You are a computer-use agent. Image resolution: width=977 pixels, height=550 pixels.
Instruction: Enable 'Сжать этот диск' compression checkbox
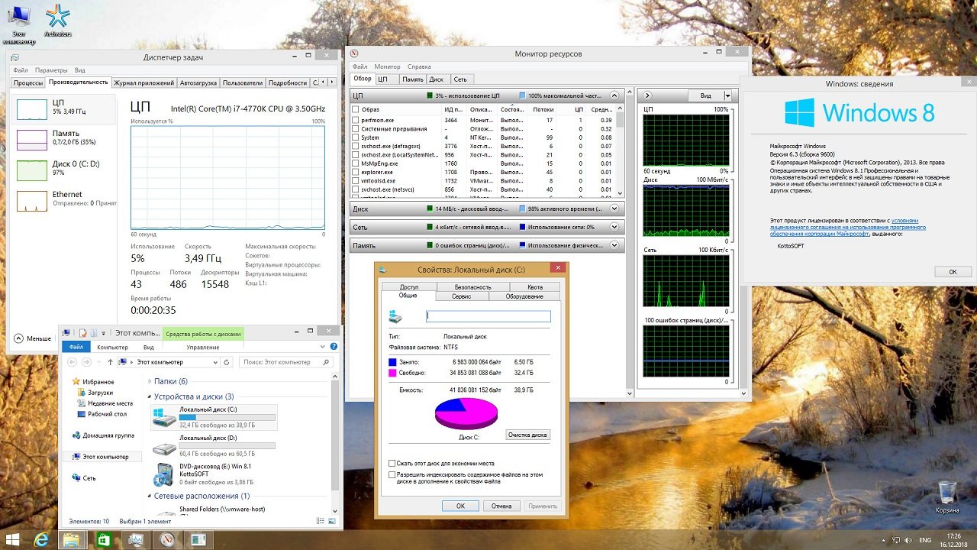coord(392,463)
